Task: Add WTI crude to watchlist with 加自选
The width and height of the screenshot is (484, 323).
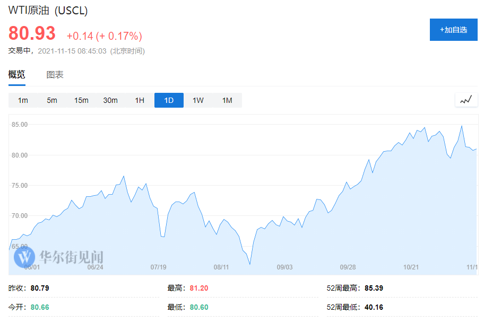Action: tap(453, 30)
